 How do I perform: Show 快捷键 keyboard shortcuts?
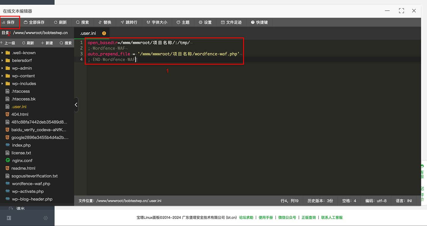tap(259, 22)
